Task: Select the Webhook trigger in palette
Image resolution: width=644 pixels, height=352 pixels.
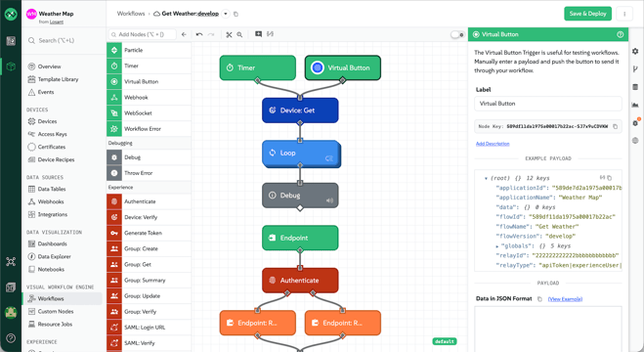Action: coord(150,98)
